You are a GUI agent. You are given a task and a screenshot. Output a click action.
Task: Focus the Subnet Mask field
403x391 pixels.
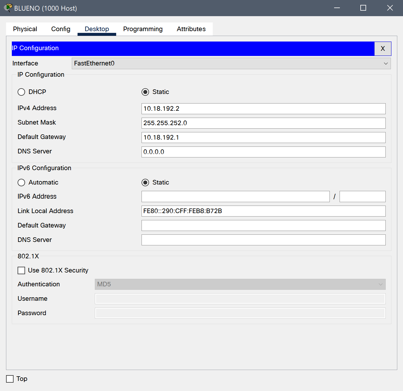pos(263,123)
